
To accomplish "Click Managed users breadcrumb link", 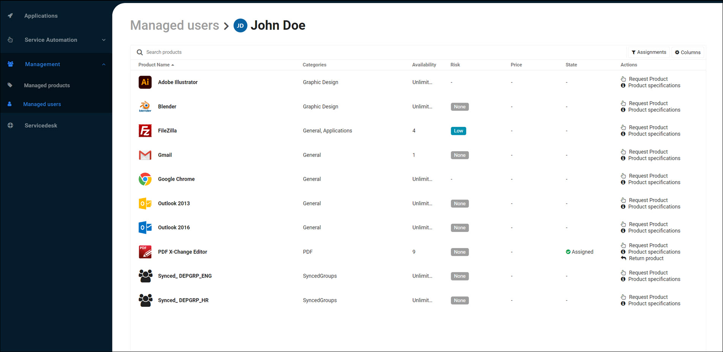I will tap(175, 25).
